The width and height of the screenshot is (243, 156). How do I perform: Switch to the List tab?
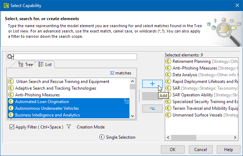click(45, 65)
